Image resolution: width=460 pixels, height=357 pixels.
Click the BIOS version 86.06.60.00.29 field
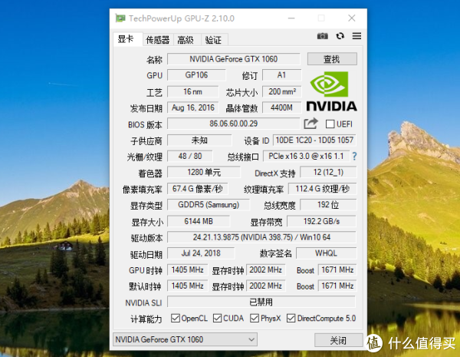click(234, 124)
